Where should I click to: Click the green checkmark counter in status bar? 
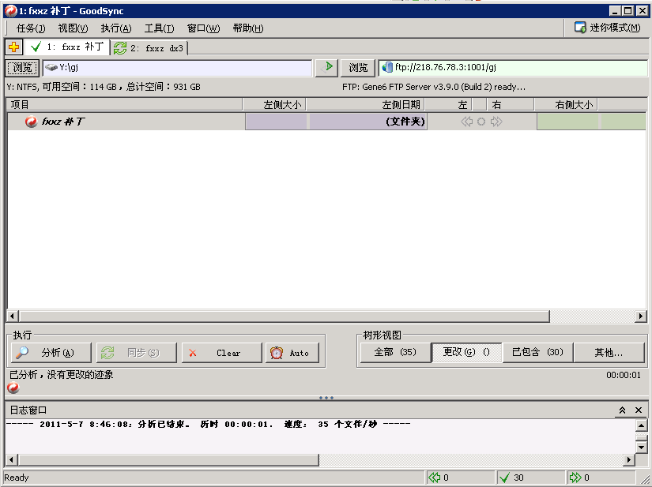pos(504,478)
